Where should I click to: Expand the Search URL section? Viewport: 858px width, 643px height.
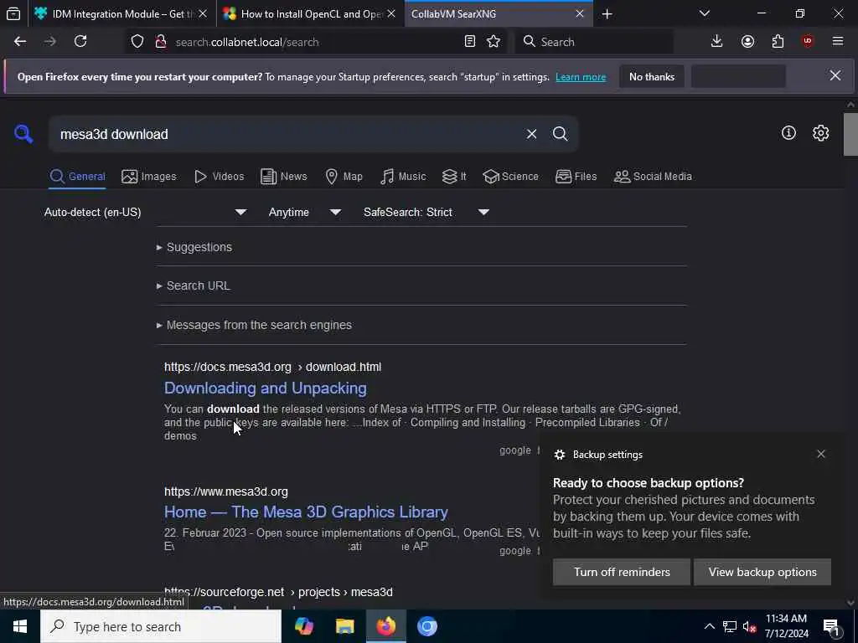coord(194,286)
